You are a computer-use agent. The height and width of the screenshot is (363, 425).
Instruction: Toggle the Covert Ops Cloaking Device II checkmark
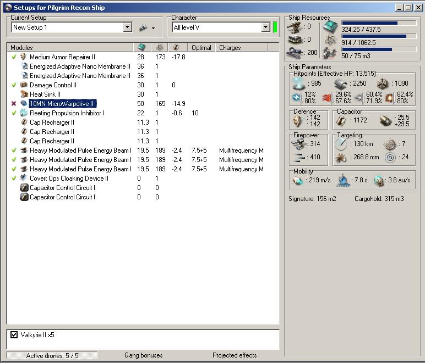[14, 178]
